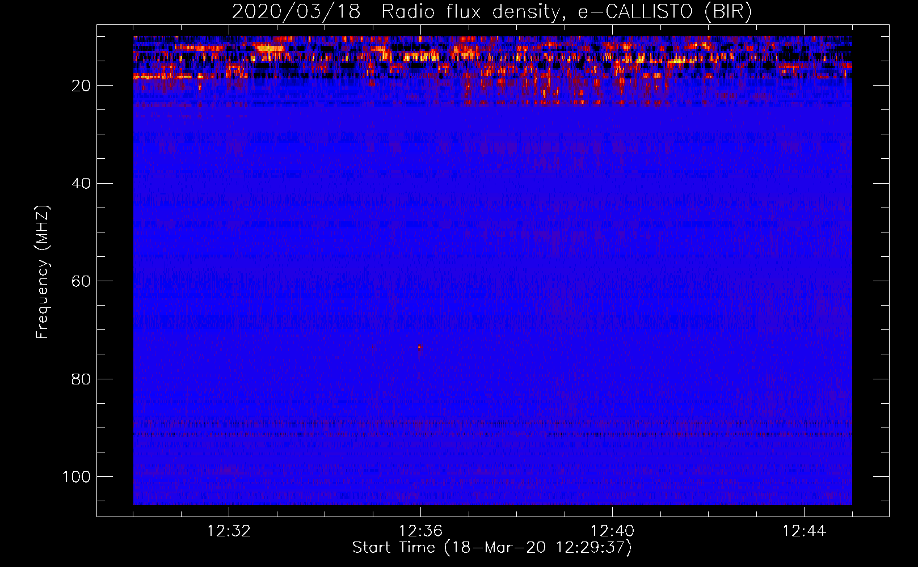Click the 80 MHz frequency tick label
918x567 pixels.
(81, 379)
